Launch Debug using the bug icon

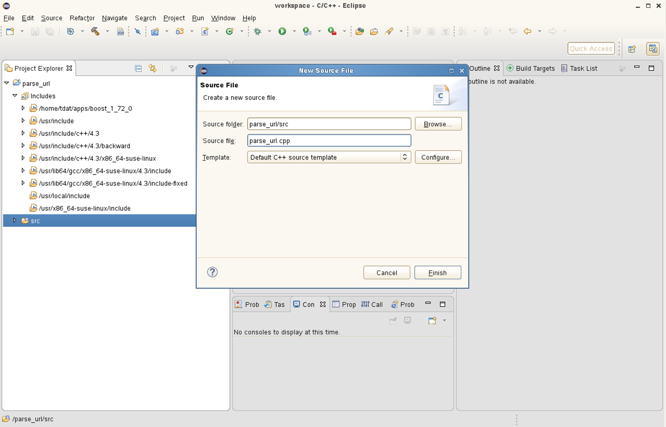point(257,31)
